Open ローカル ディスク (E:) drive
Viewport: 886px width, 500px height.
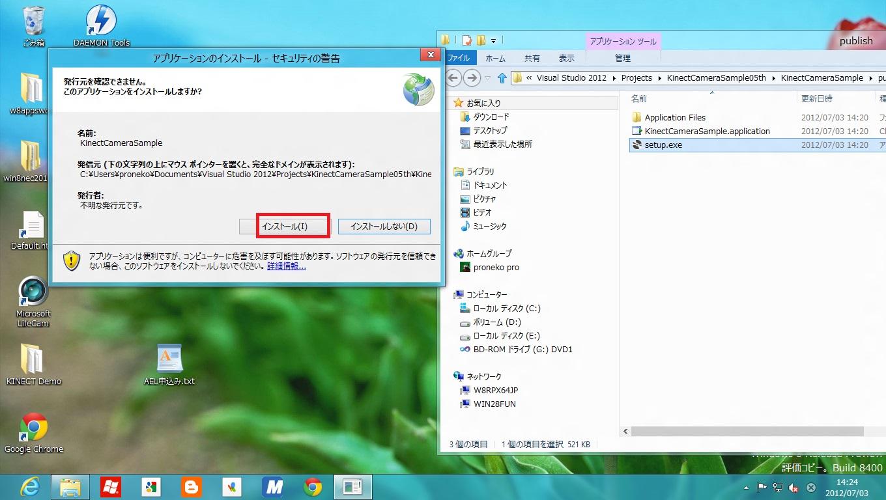click(x=507, y=335)
